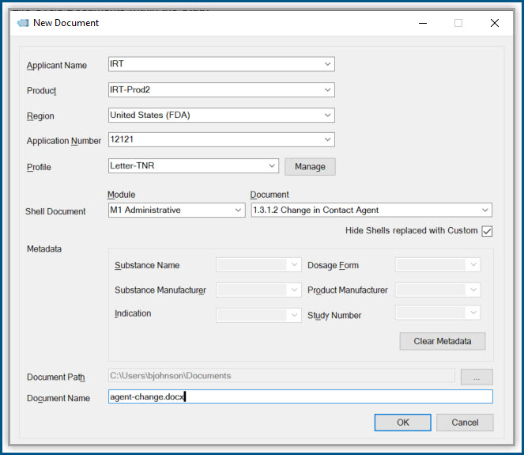Click the Clear Metadata button

(x=442, y=341)
